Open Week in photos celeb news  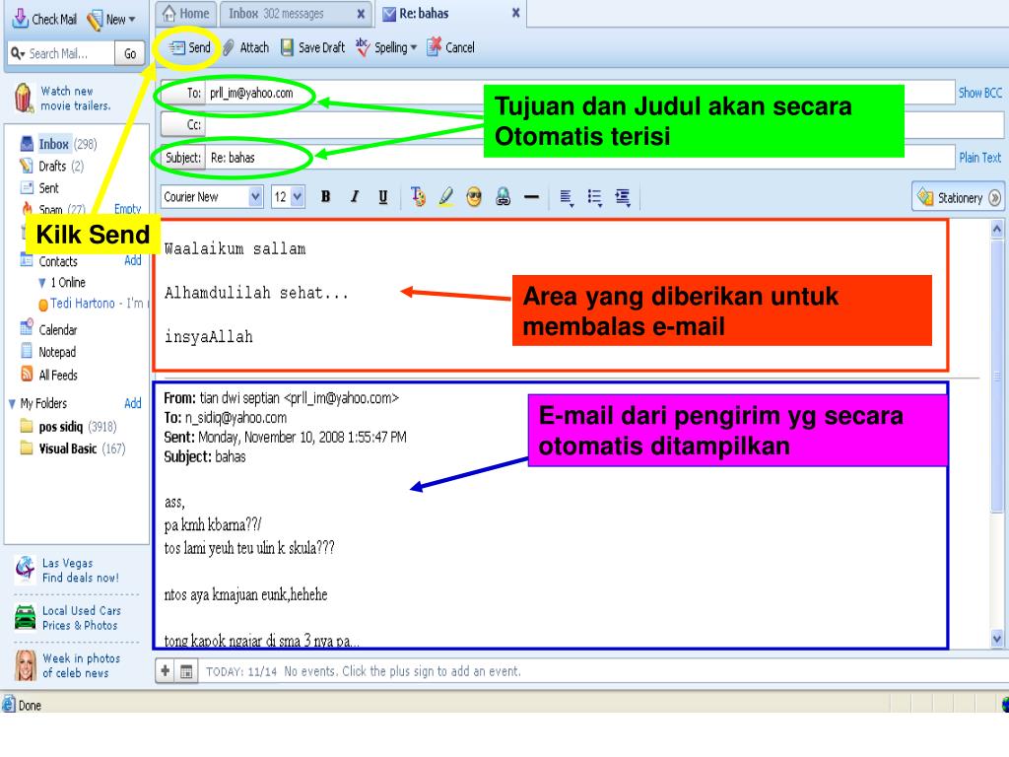[x=68, y=665]
